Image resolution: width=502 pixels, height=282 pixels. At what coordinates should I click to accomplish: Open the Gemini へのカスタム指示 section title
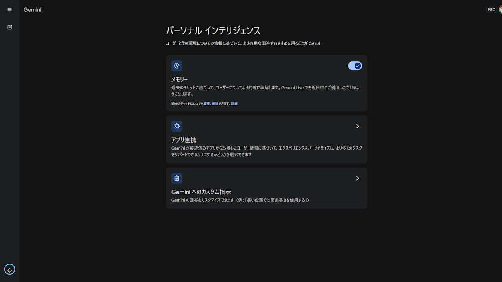[201, 192]
